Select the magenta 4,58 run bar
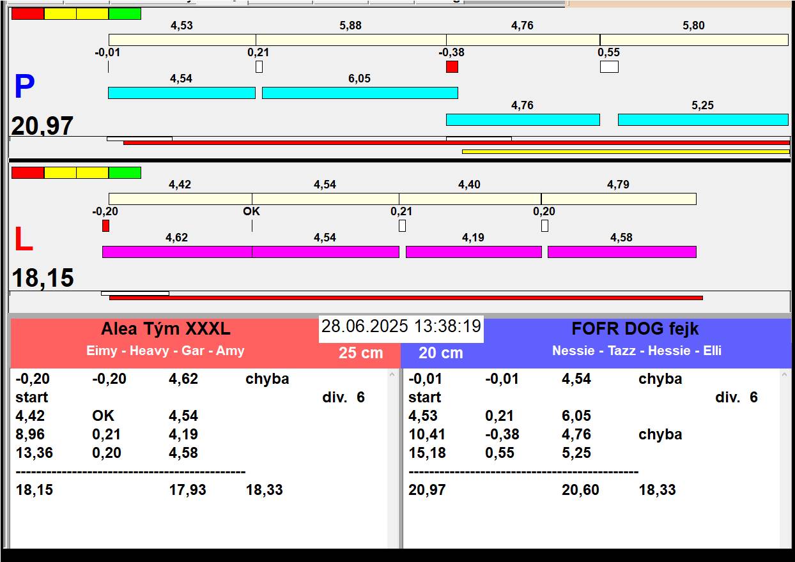The height and width of the screenshot is (562, 795). (622, 252)
